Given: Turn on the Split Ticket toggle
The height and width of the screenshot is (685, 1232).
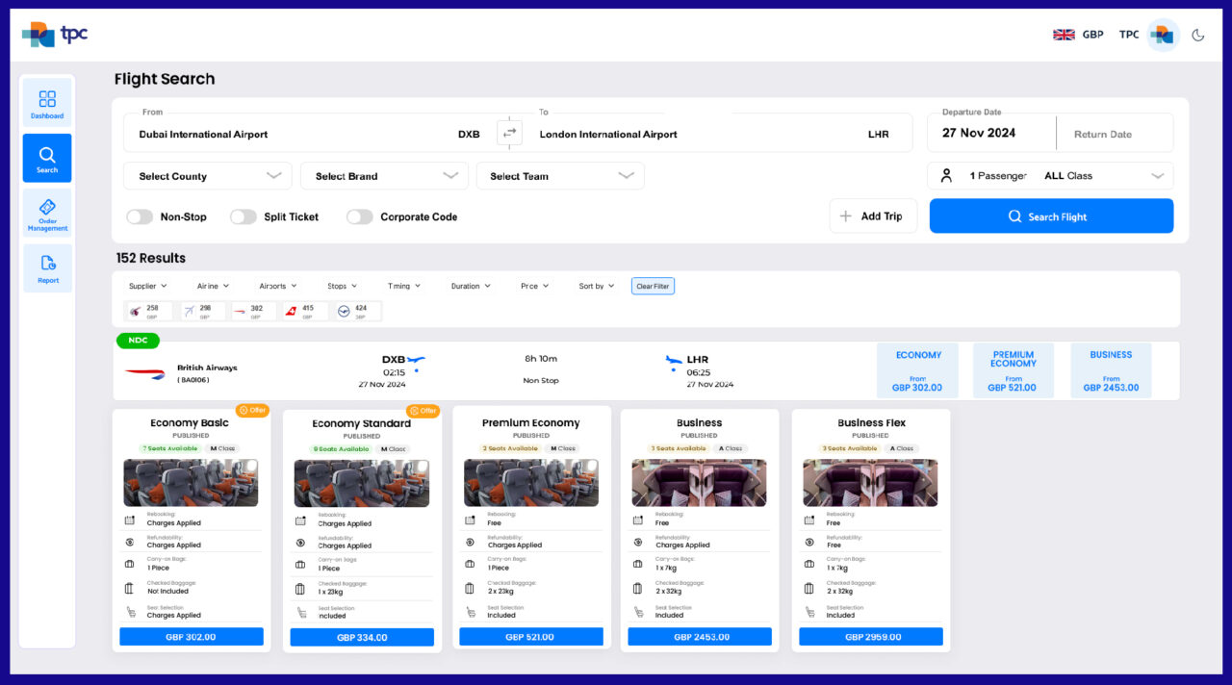Looking at the screenshot, I should pyautogui.click(x=244, y=217).
